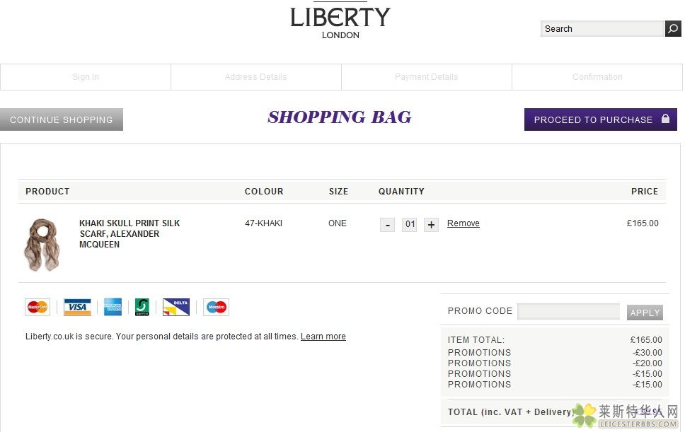The height and width of the screenshot is (432, 685).
Task: Click the search magnifier icon
Action: point(673,29)
